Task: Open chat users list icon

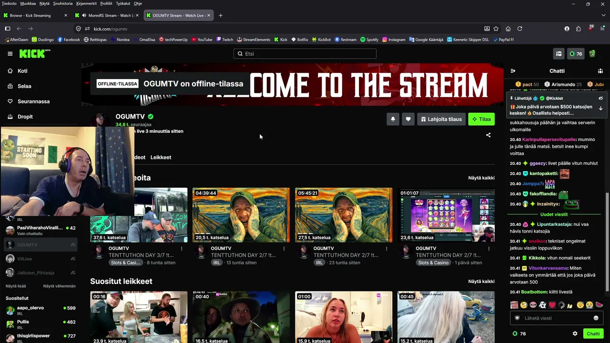Action: pos(600,71)
